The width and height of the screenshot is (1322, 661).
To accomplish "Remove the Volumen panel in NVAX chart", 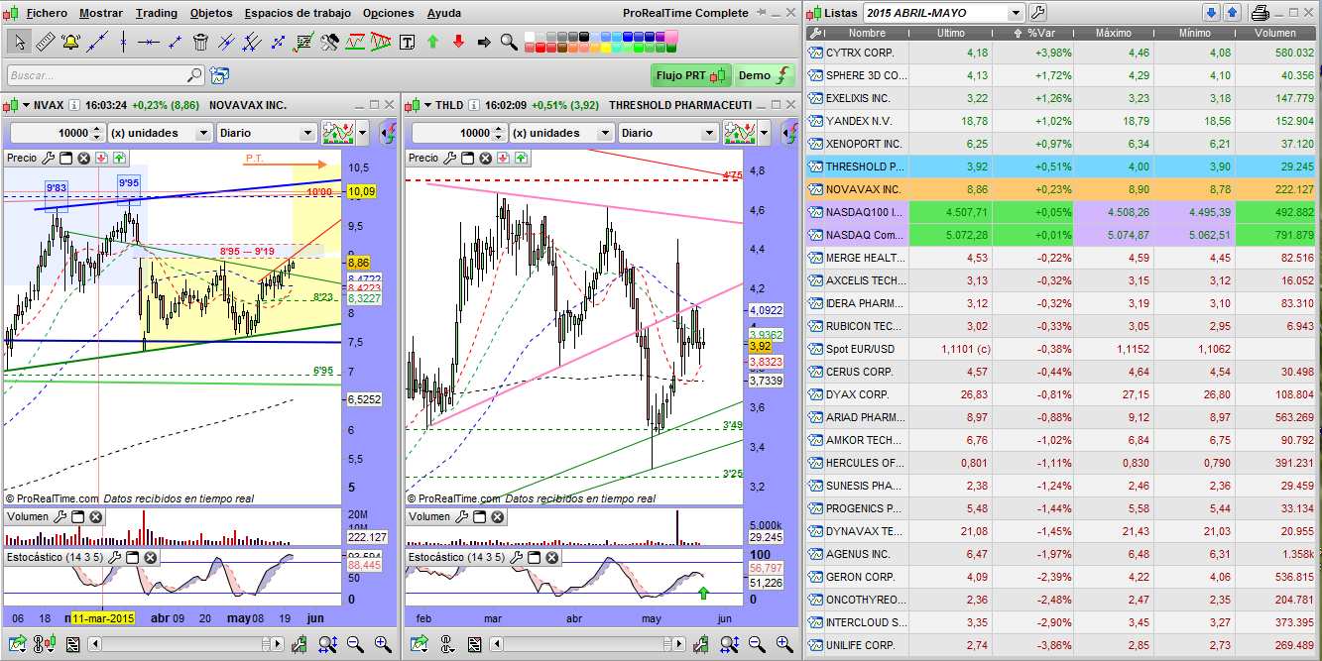I will (96, 516).
